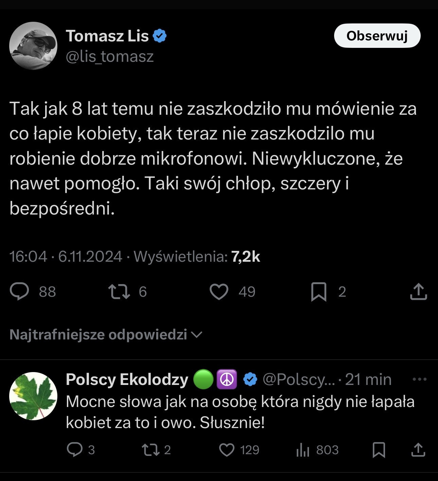Click the 16:04 · 6.11.2024 timestamp

click(x=66, y=257)
